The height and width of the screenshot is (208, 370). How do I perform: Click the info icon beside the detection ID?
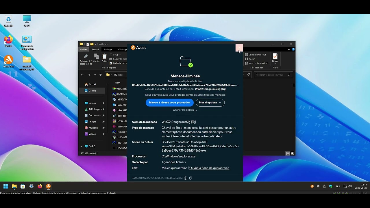[x=186, y=178]
